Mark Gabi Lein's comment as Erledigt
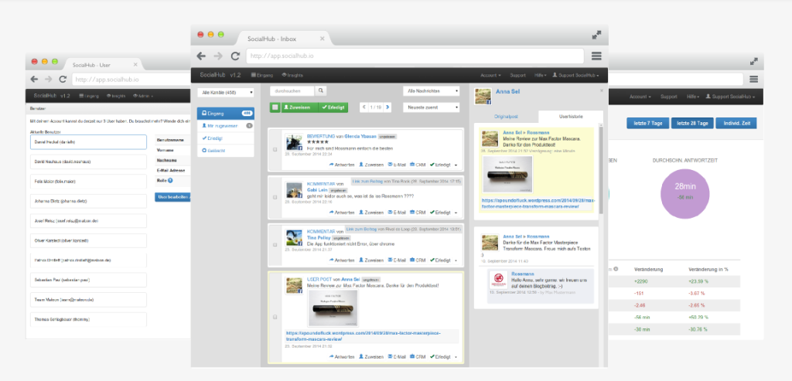The width and height of the screenshot is (792, 381). pos(440,213)
